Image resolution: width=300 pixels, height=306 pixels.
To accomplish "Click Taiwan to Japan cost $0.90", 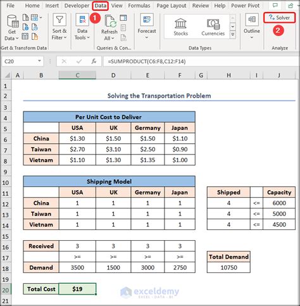I will point(180,150).
